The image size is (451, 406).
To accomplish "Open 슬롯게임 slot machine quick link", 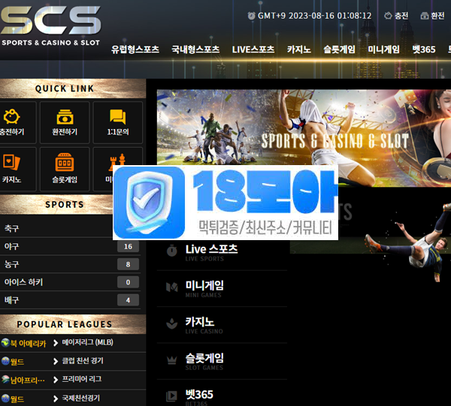I will click(65, 169).
